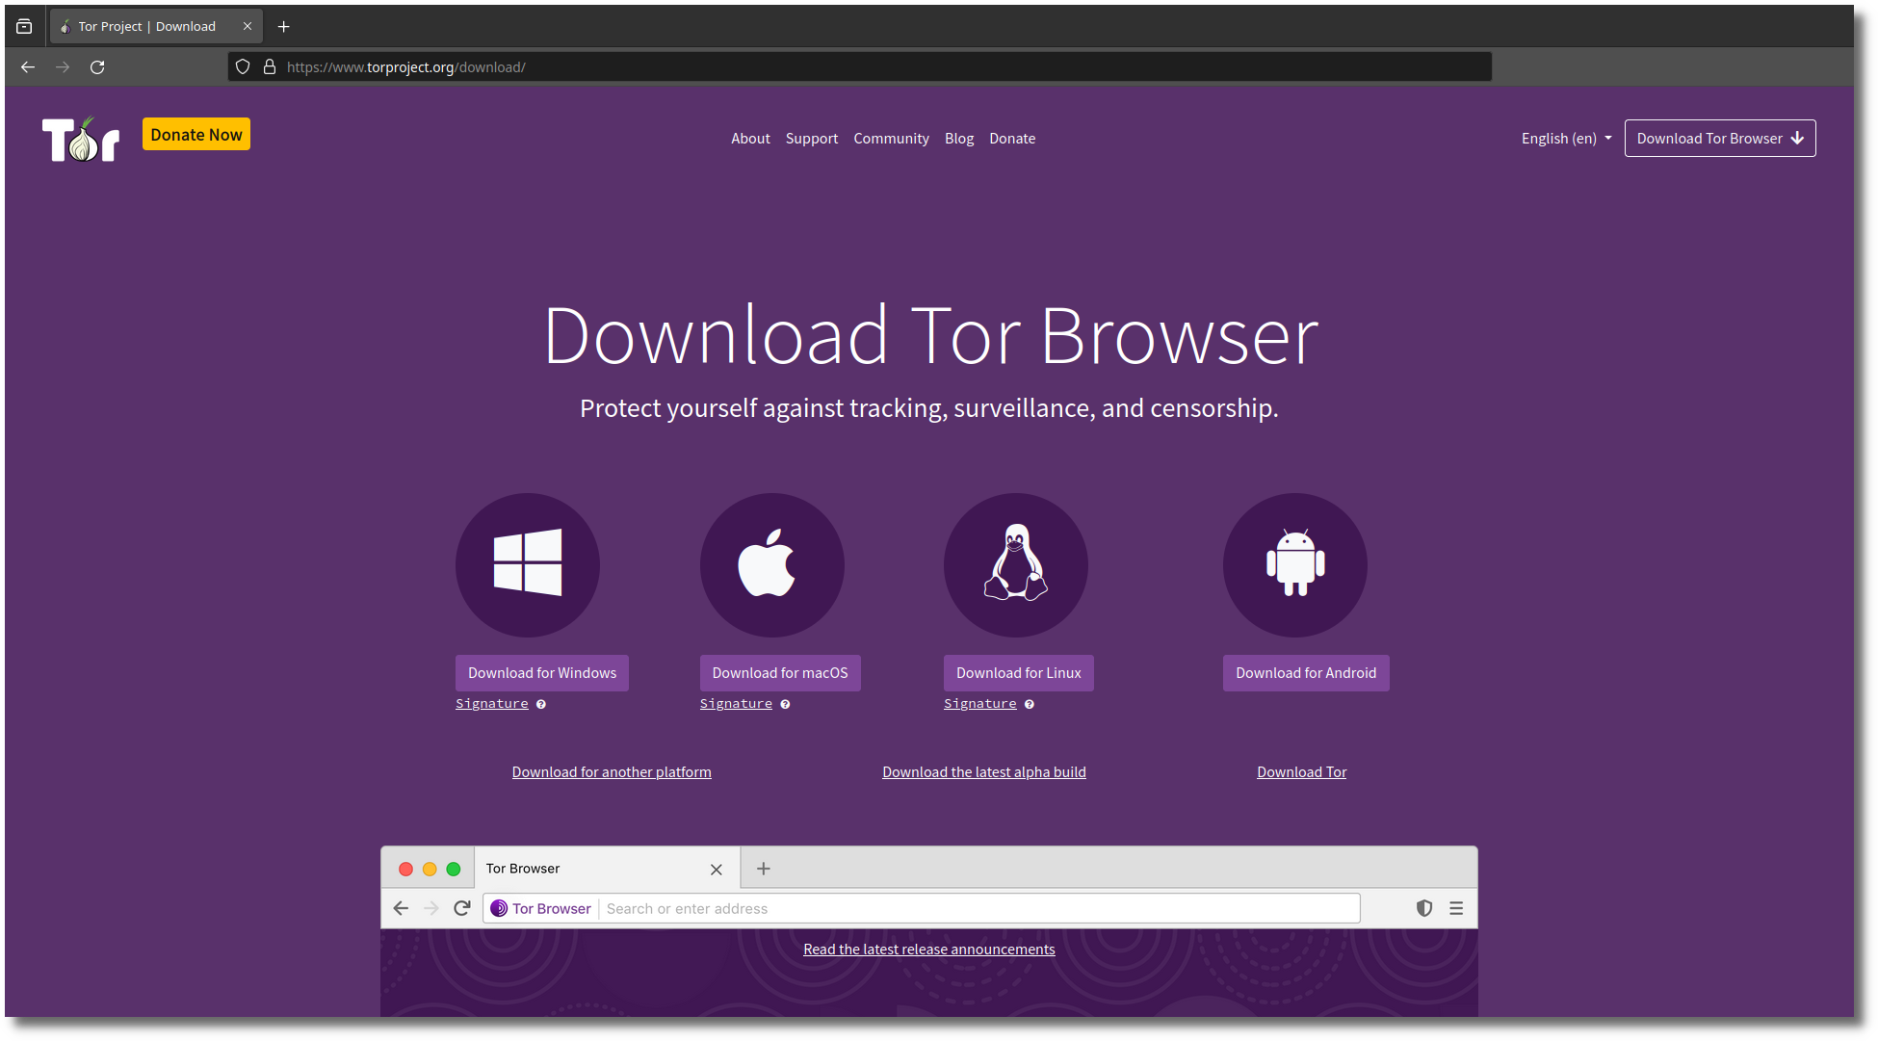Close the Tor Project Download tab
The image size is (1878, 1041).
pos(248,26)
